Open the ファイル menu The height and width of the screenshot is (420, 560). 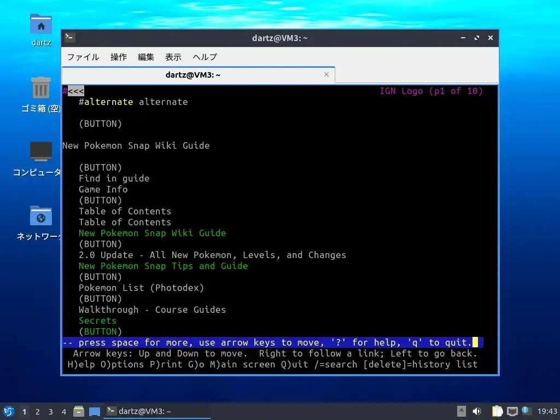click(83, 57)
